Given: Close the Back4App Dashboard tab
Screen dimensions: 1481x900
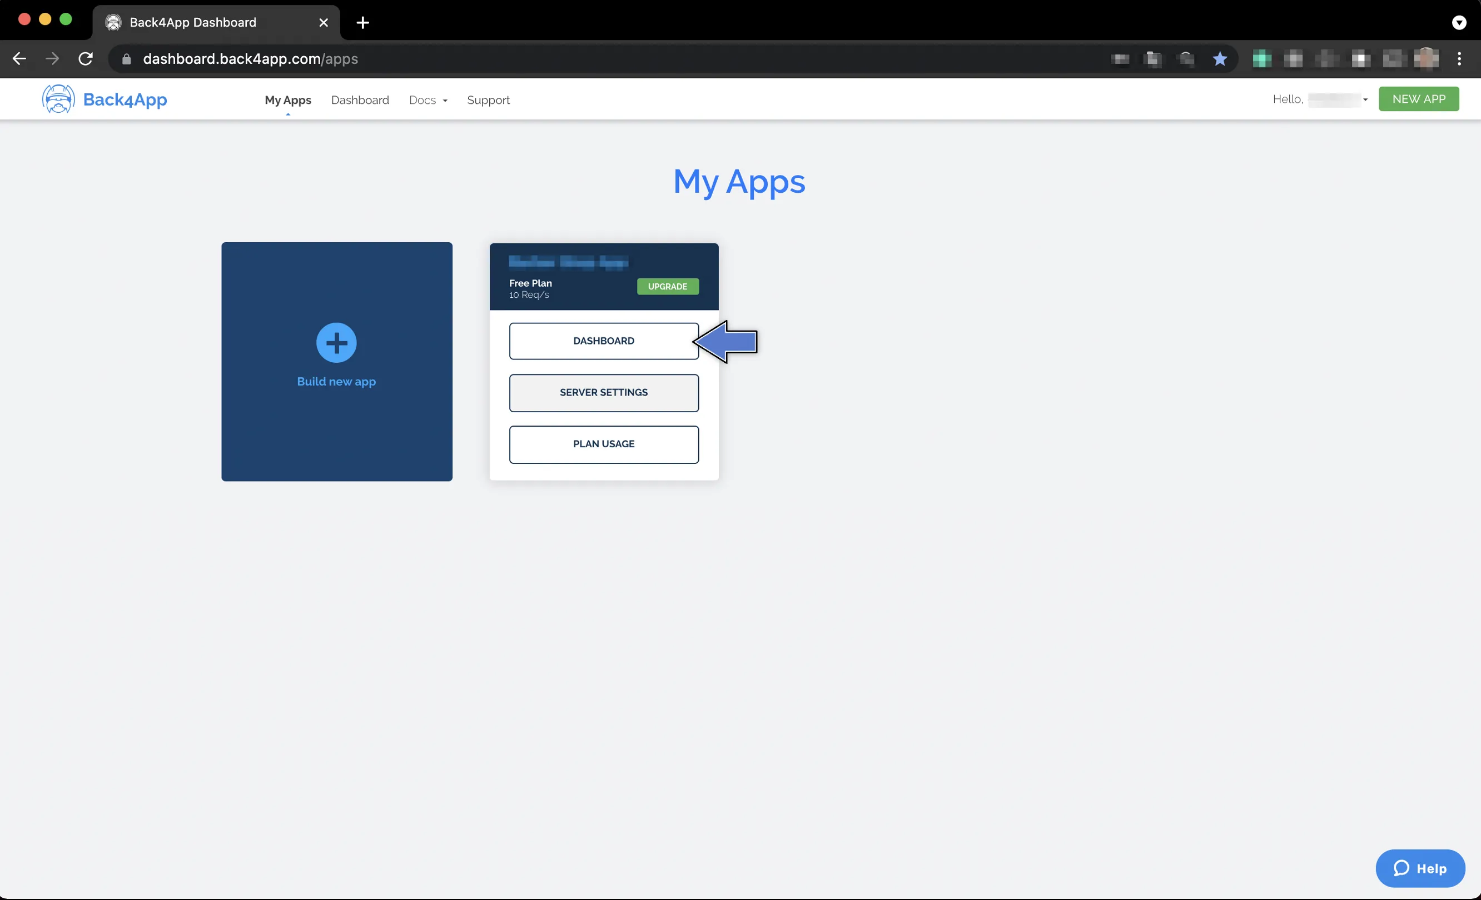Looking at the screenshot, I should (324, 23).
